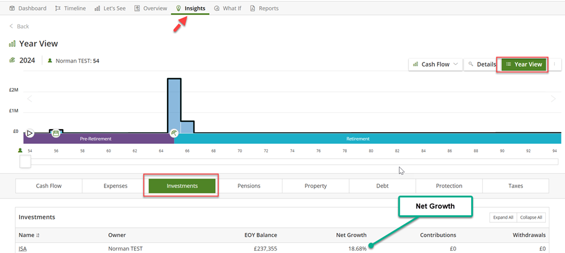Click the play icon on the timeline
The width and height of the screenshot is (565, 253).
point(29,133)
